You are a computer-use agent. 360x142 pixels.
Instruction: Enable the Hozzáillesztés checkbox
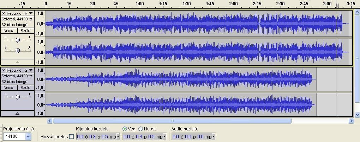point(71,136)
